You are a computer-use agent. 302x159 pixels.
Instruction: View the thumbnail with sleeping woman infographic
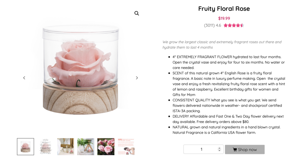pyautogui.click(x=126, y=147)
